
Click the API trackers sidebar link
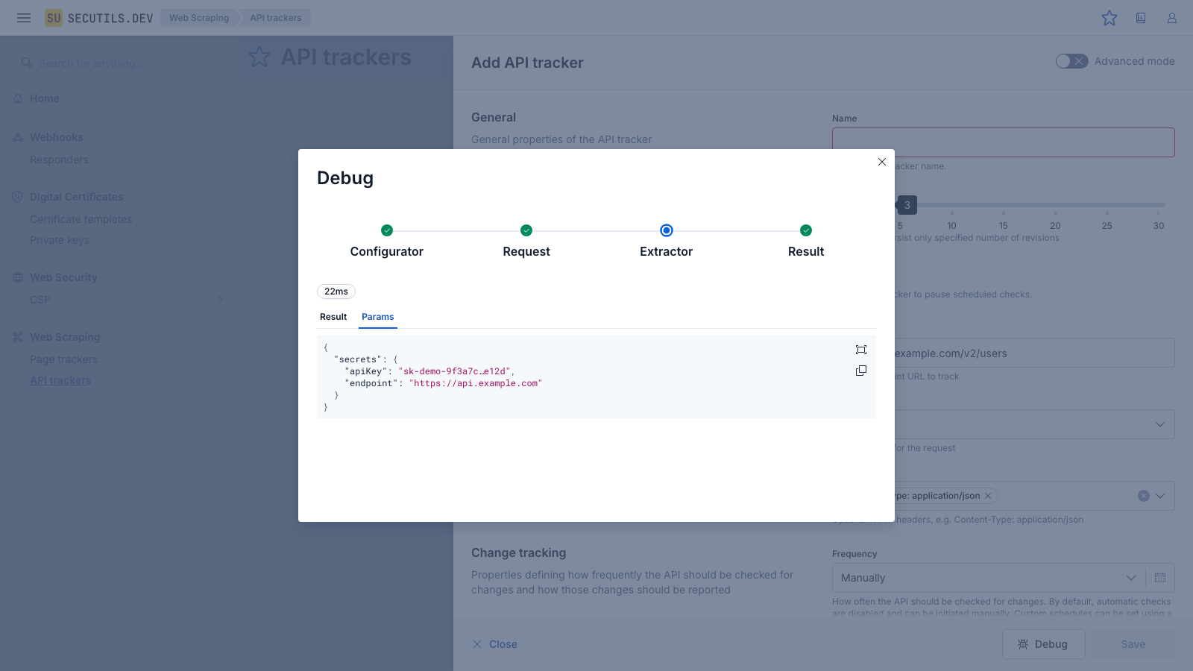60,380
